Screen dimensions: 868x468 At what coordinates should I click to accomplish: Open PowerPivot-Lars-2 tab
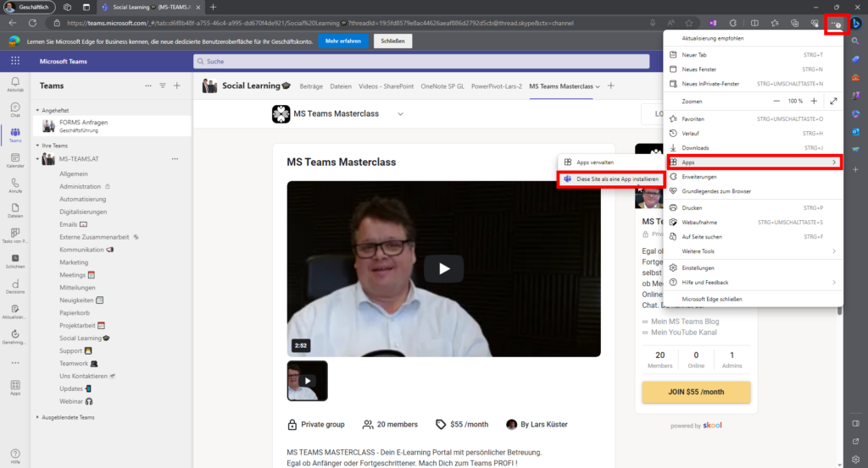pos(497,86)
